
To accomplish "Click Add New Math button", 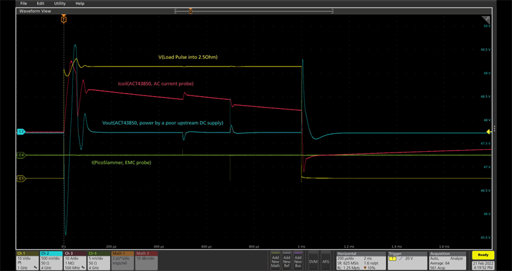I will 276,261.
